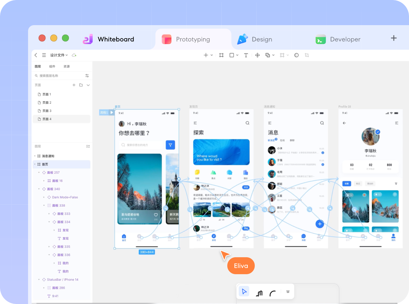Select page 页面 2 in the pages list
The height and width of the screenshot is (304, 409).
click(x=47, y=102)
